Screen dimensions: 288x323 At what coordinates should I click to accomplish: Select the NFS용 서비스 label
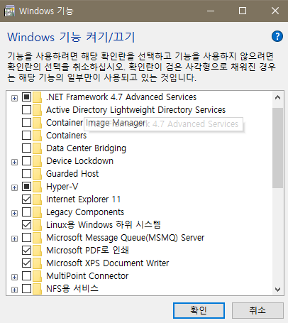click(72, 288)
